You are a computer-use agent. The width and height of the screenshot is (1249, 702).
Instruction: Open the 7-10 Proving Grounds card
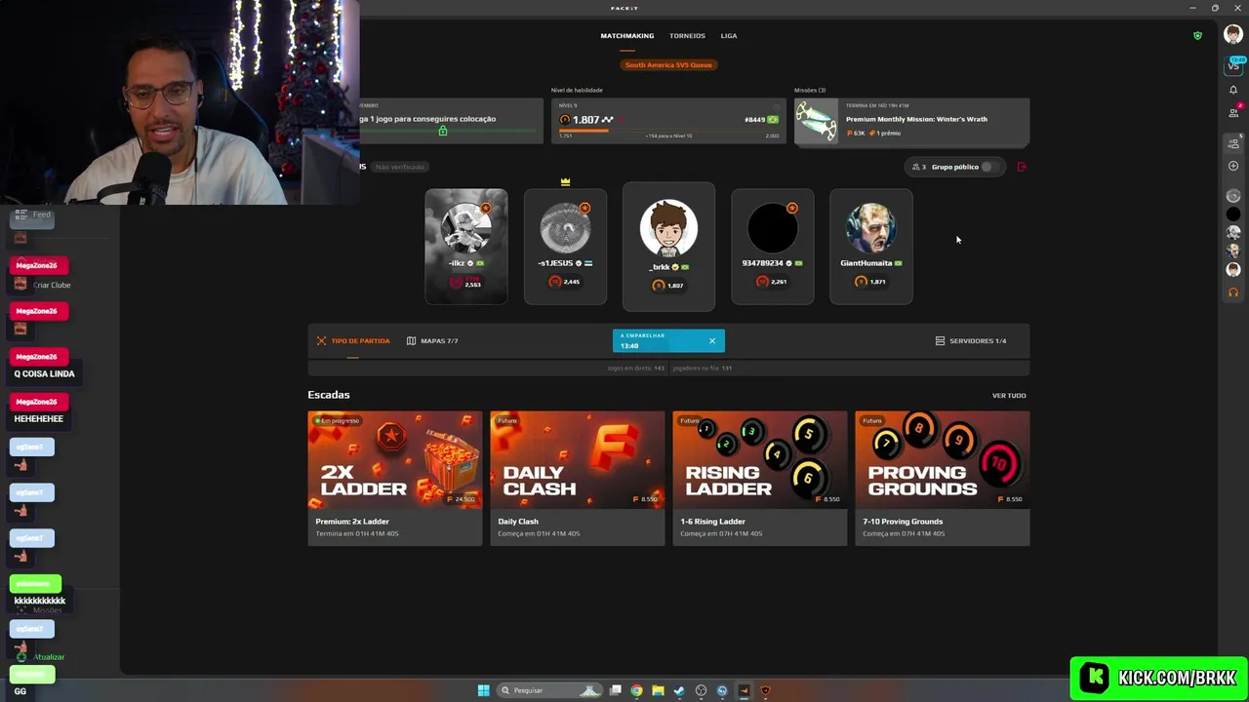942,478
